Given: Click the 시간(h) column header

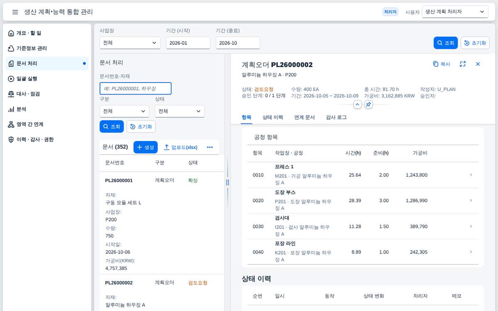Looking at the screenshot, I should [x=353, y=153].
